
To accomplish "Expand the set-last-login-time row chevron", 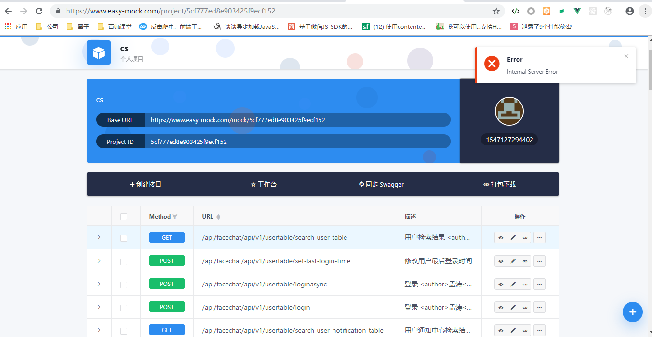I will click(99, 260).
